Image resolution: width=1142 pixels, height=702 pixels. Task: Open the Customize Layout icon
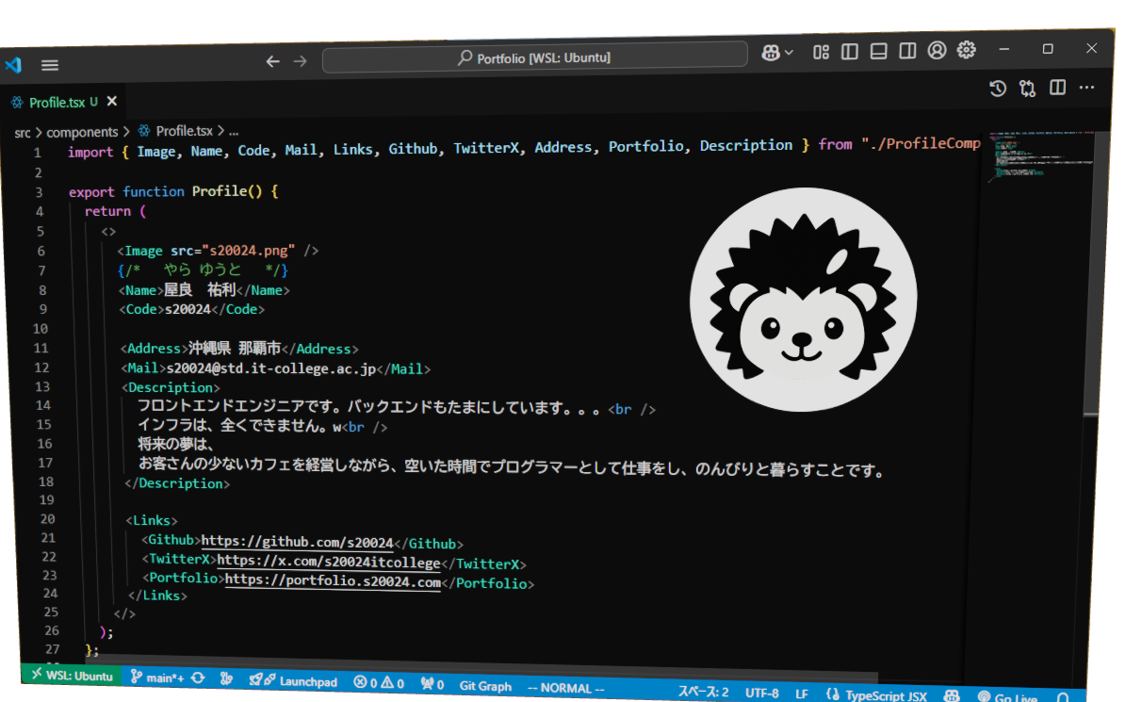[822, 52]
